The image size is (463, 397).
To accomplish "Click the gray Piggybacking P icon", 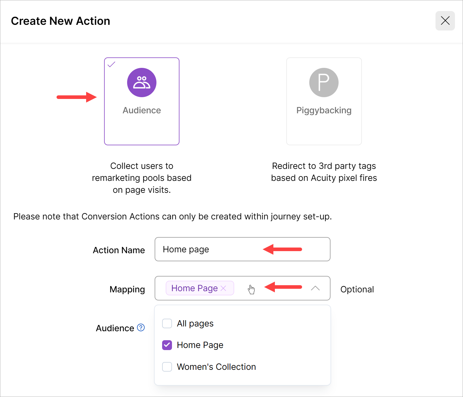I will pos(324,83).
